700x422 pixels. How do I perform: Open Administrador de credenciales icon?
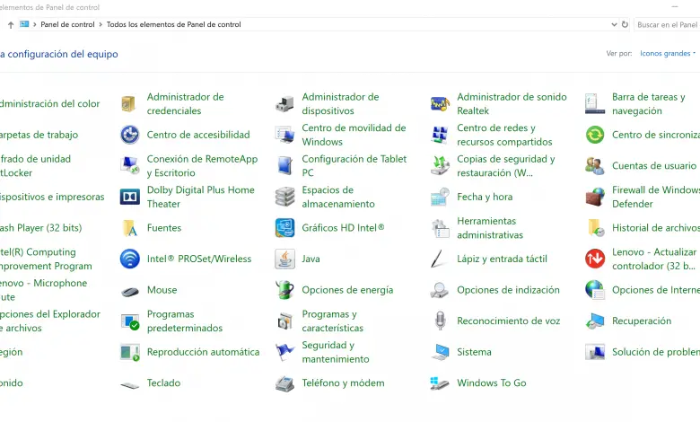[x=128, y=103]
